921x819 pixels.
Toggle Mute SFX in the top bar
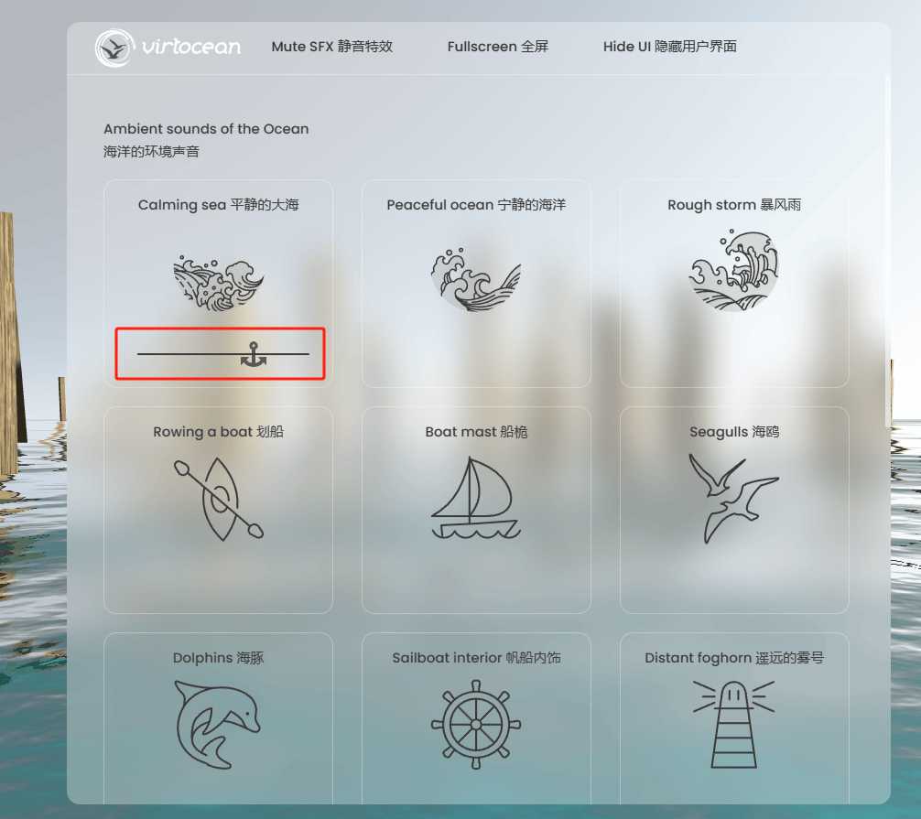(x=331, y=47)
